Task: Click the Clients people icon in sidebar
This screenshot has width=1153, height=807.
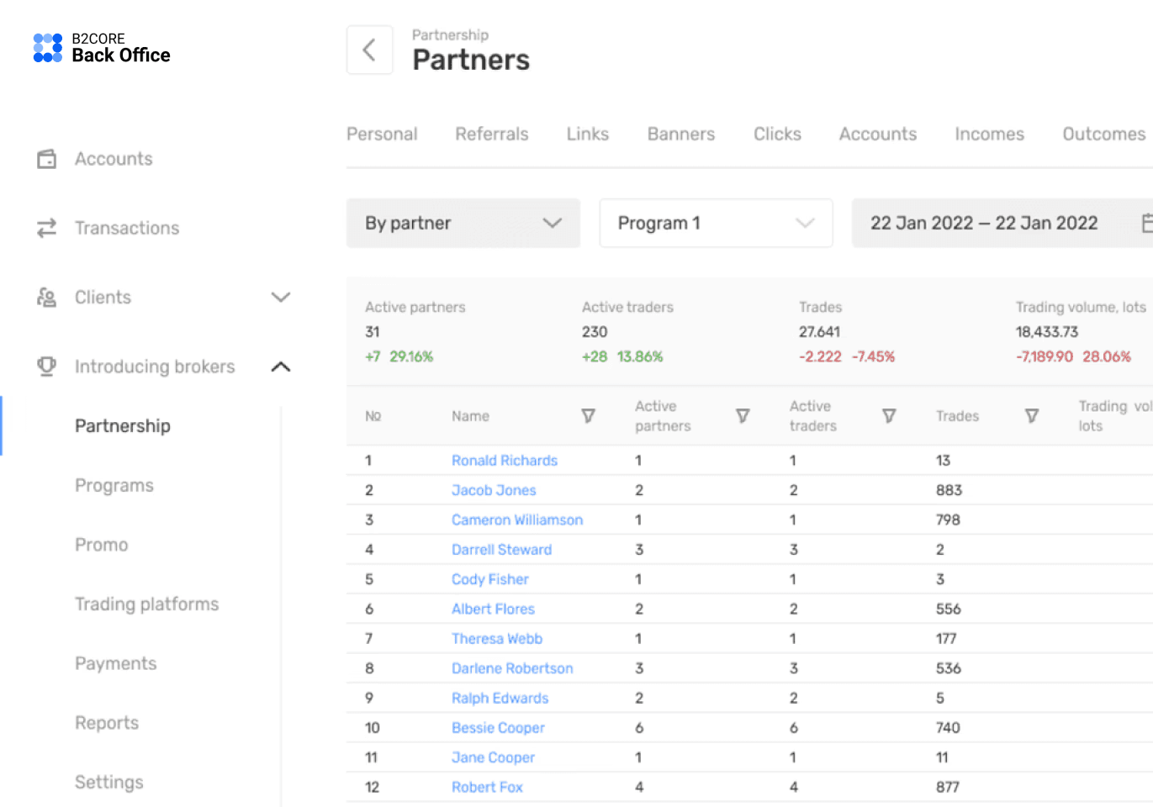Action: [x=47, y=297]
